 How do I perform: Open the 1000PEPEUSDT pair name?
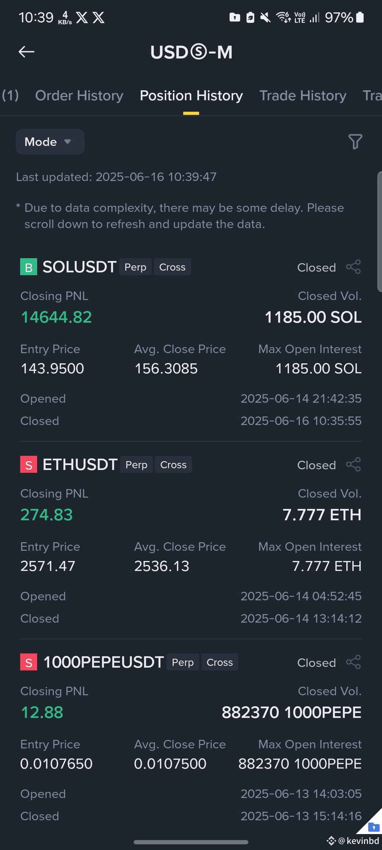(104, 662)
